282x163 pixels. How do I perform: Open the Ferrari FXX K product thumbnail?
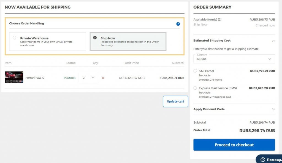click(14, 78)
